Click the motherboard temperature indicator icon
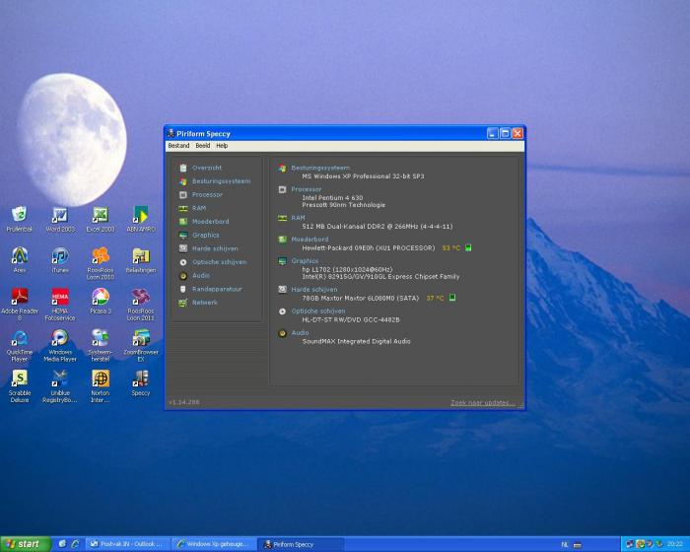Screen dimensions: 690x552 point(468,247)
